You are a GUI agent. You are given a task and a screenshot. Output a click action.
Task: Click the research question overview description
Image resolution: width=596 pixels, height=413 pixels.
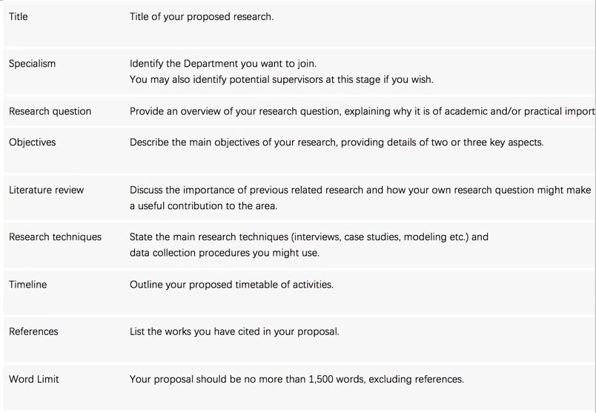coord(362,111)
